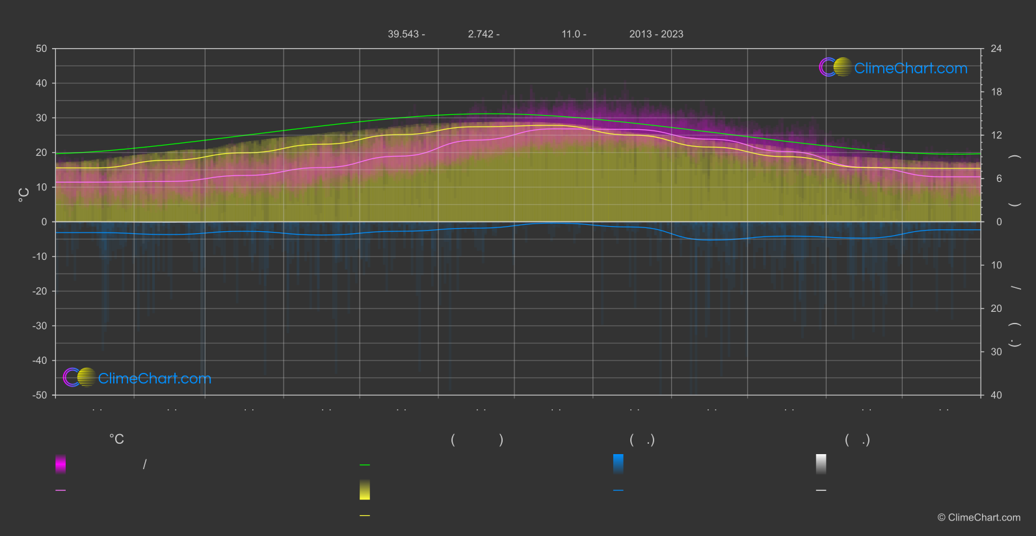
Task: Toggle the yellow line legend marker
Action: tap(365, 516)
